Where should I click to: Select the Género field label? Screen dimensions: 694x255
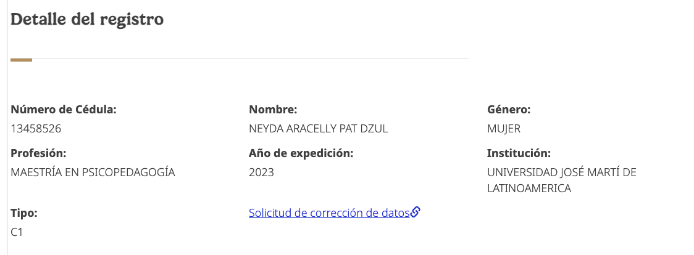[x=509, y=110]
